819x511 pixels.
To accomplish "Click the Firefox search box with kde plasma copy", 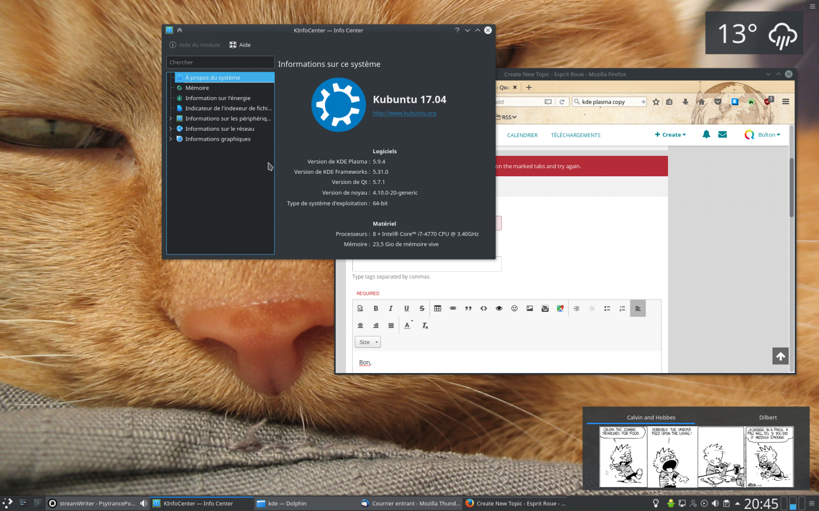I will click(x=609, y=102).
